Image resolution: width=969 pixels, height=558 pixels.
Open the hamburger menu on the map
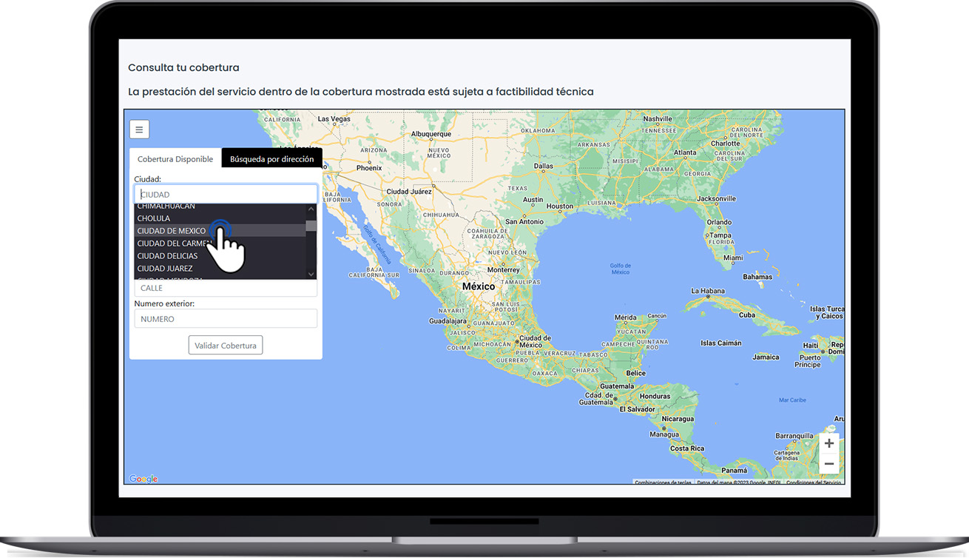139,130
